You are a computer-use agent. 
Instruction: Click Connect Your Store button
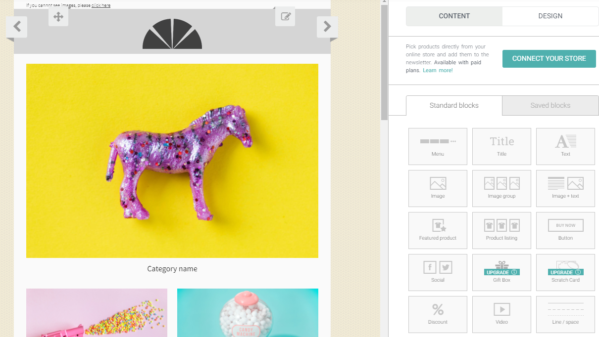tap(549, 58)
